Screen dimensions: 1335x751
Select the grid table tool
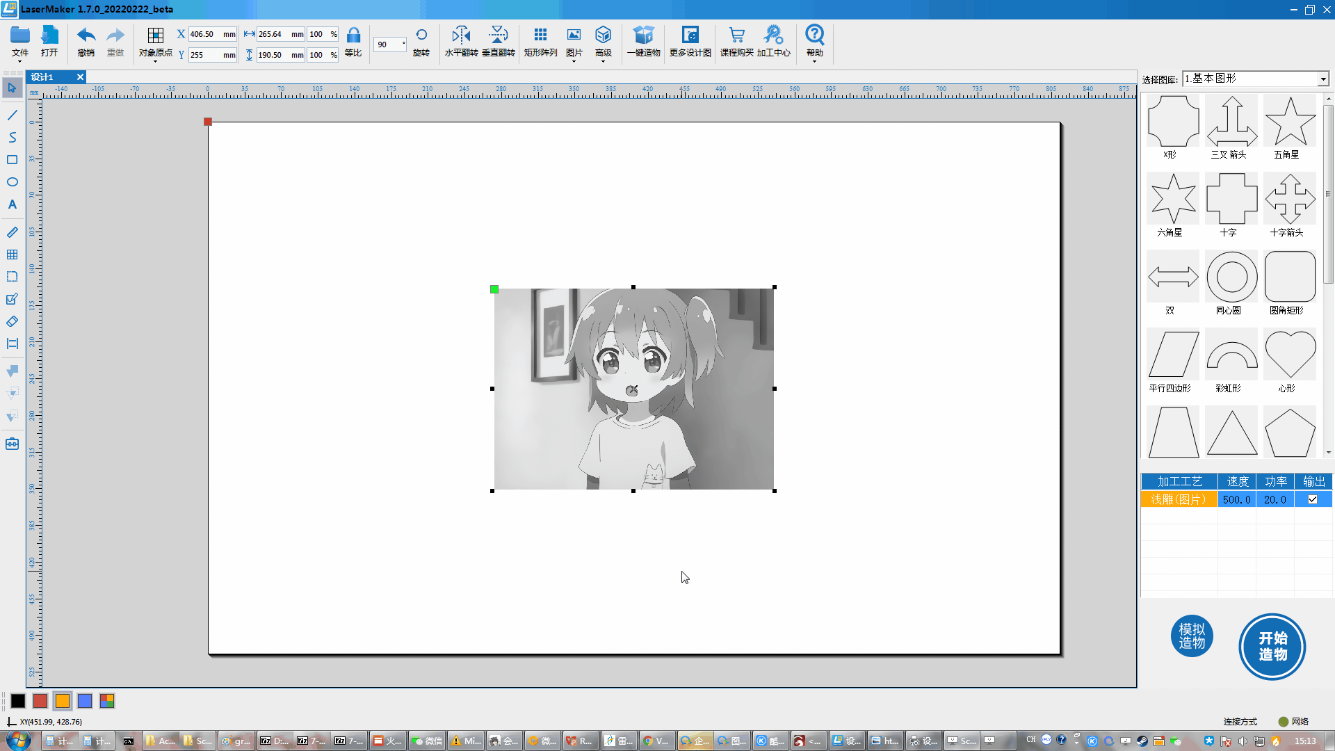[x=12, y=255]
